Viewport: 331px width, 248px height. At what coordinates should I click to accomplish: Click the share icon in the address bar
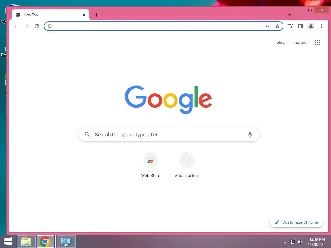tap(267, 26)
